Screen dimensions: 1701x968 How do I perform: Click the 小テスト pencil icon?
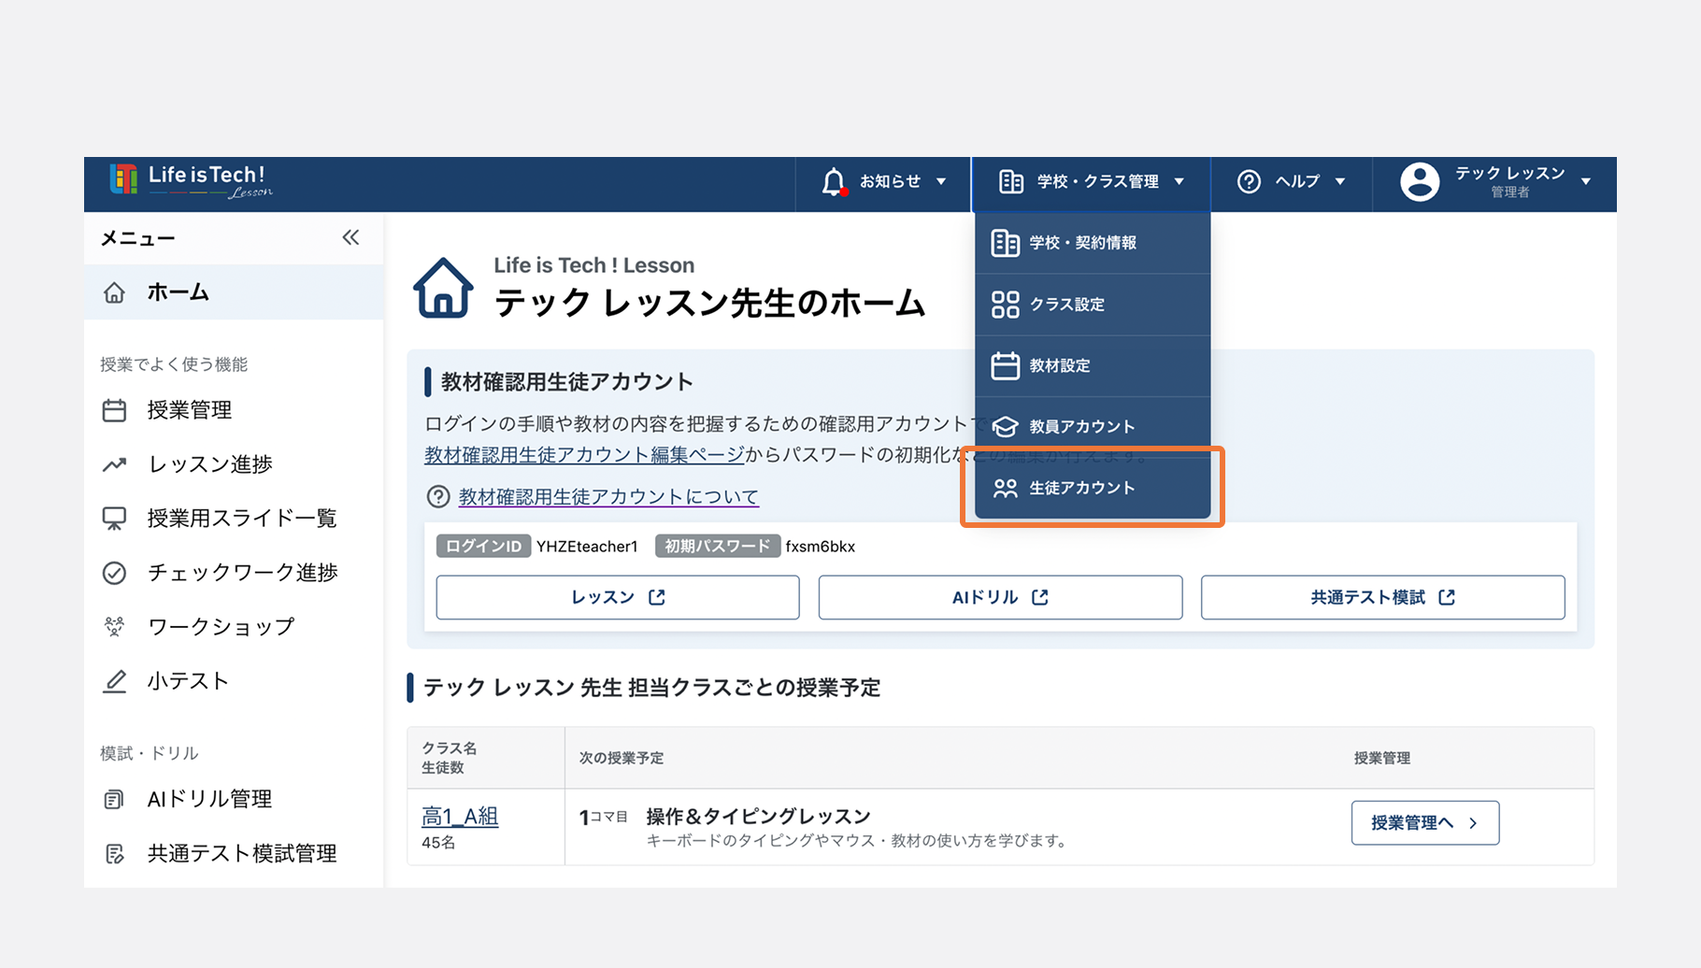click(114, 681)
